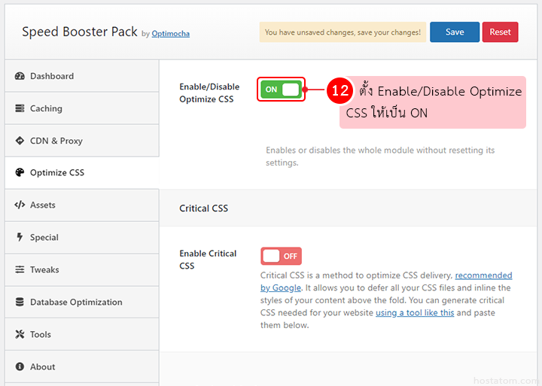Screen dimensions: 542x386
Task: Click the CDN & Proxy diamond icon
Action: point(20,141)
